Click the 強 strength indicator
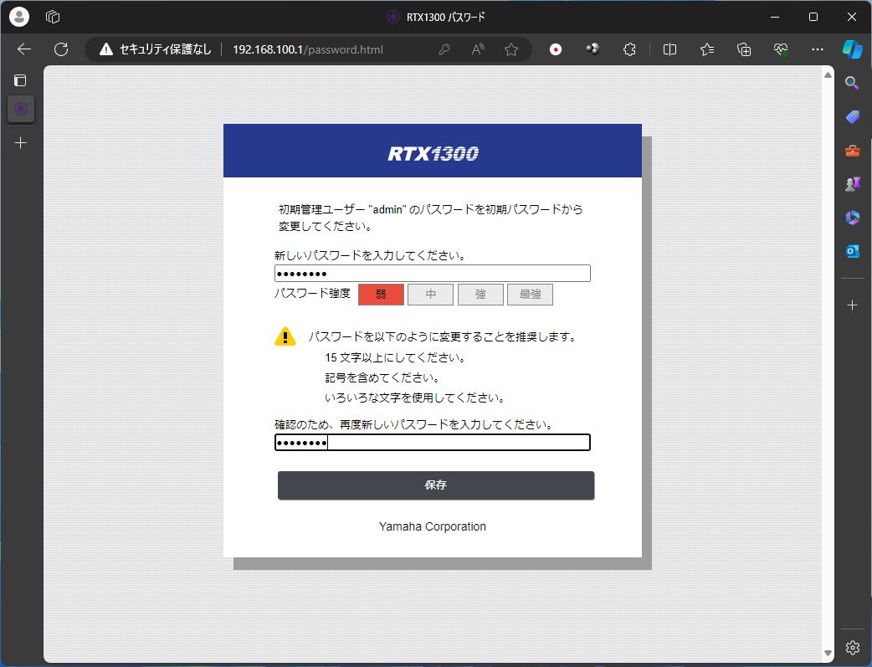The width and height of the screenshot is (872, 667). 480,295
